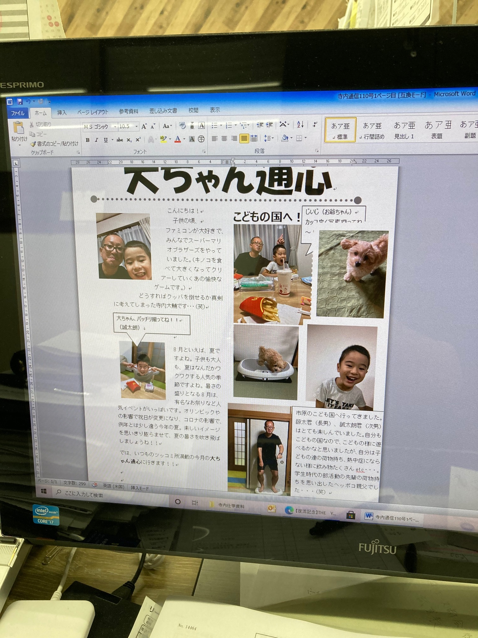Viewport: 478px width, 638px height.
Task: Toggle italic formatting
Action: (x=96, y=140)
